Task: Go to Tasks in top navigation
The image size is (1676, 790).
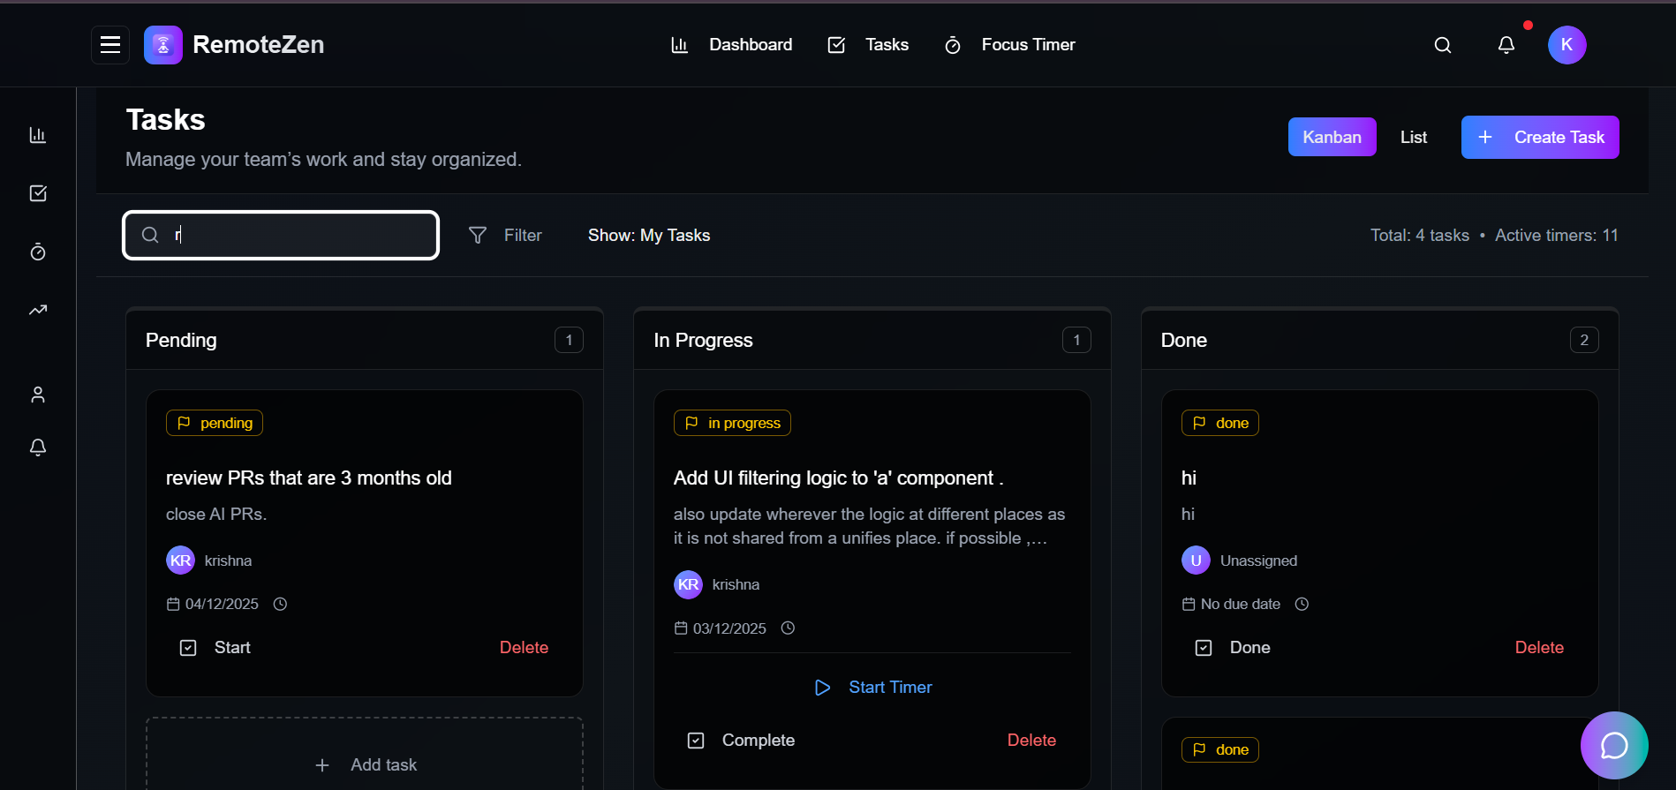Action: (x=868, y=45)
